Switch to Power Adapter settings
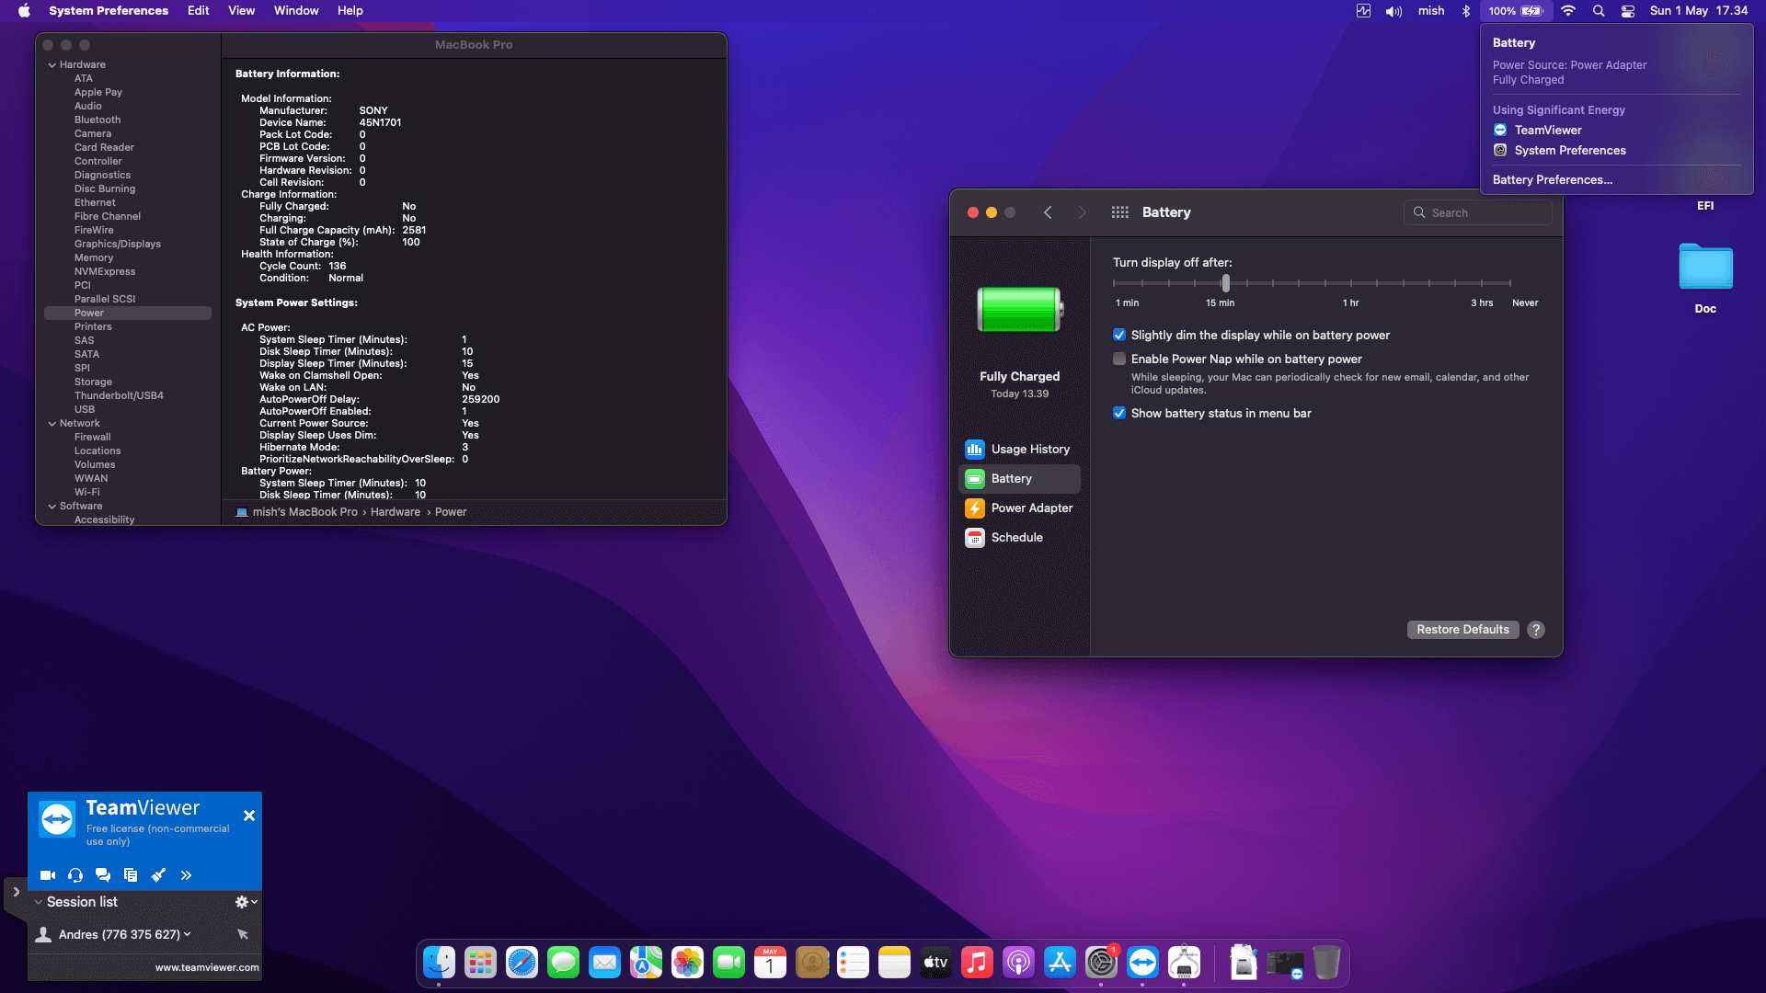1766x993 pixels. (x=1019, y=508)
